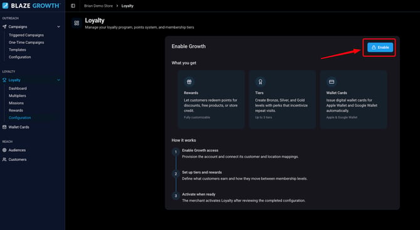420x230 pixels.
Task: Click 'How it works' text
Action: tap(184, 140)
